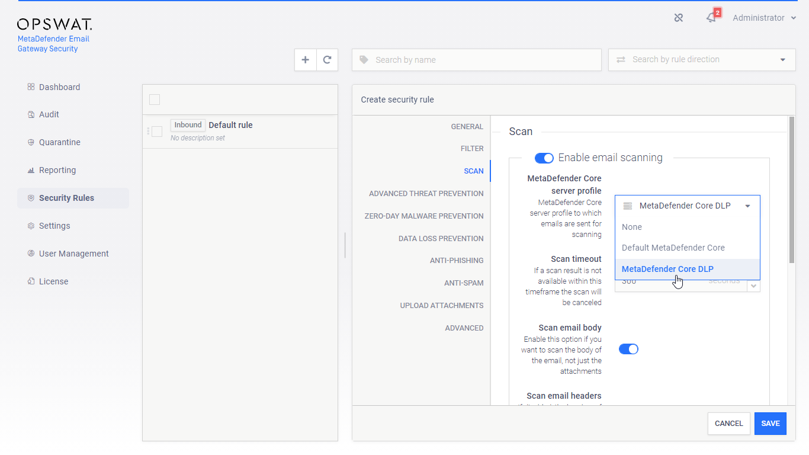The height and width of the screenshot is (455, 809).
Task: Toggle Enable email scanning switch
Action: click(544, 158)
